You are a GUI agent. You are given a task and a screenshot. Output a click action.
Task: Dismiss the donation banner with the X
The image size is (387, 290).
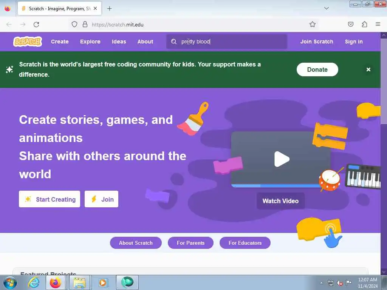(368, 69)
